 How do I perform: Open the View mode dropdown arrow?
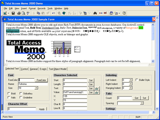[8, 13]
